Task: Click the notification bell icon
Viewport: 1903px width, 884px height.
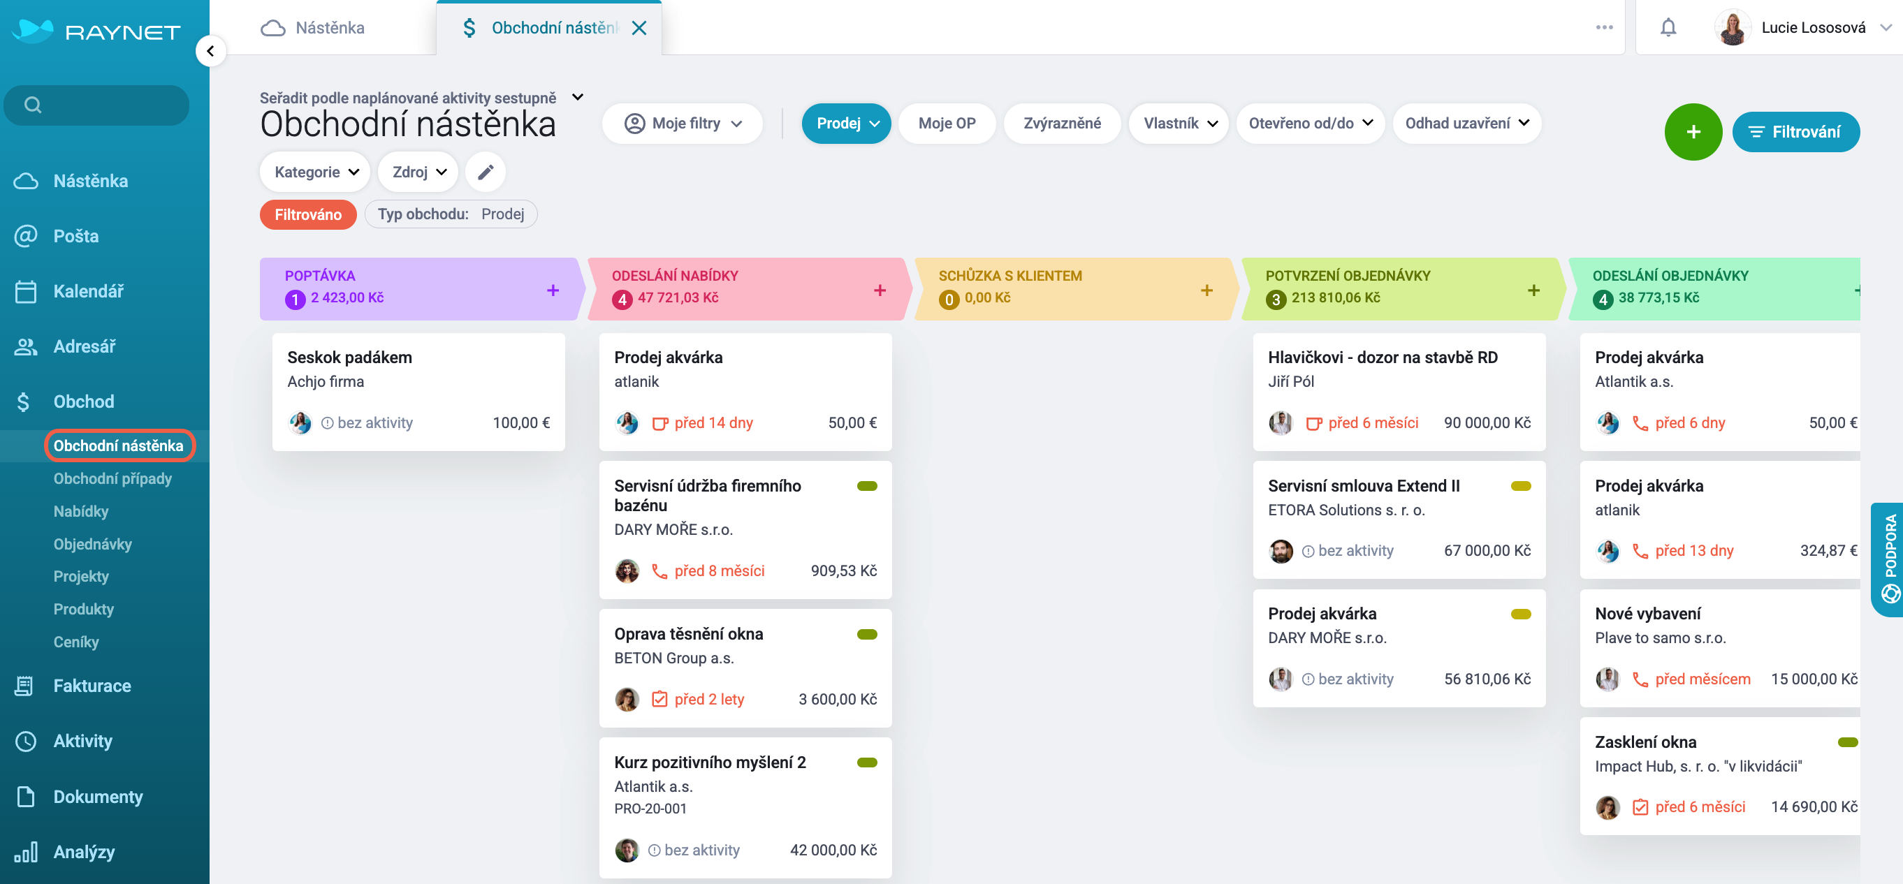Action: (1668, 27)
